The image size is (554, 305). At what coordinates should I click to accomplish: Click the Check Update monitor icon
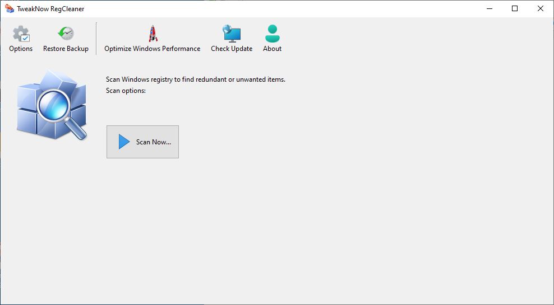point(232,34)
